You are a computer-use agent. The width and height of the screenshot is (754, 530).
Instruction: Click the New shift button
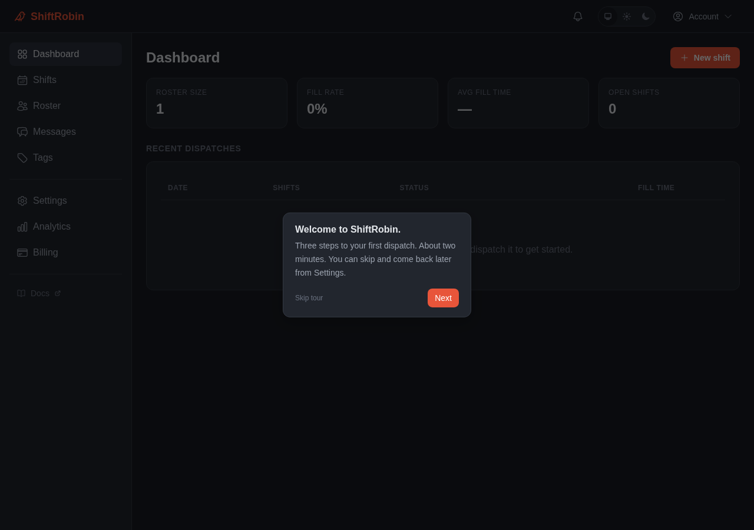pos(705,58)
